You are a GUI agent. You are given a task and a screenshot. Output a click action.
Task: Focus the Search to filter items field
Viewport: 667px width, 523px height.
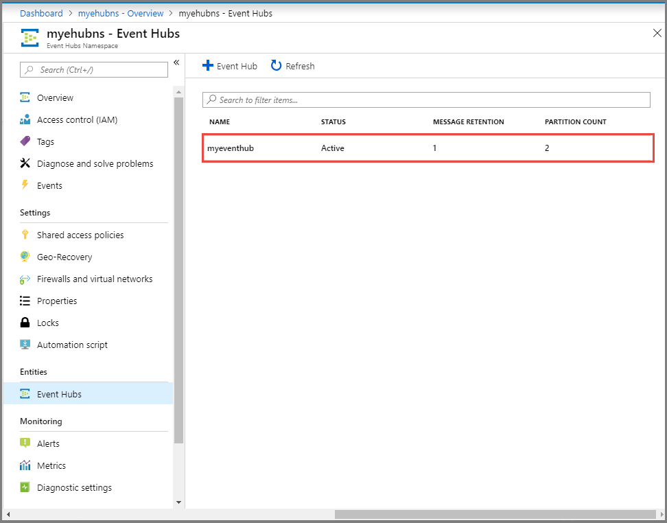coord(426,100)
